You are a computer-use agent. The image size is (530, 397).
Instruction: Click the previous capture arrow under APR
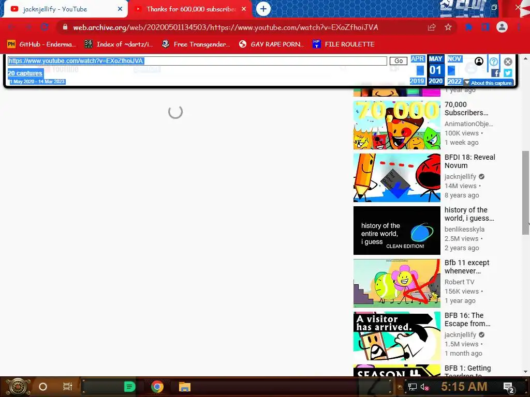(x=420, y=70)
